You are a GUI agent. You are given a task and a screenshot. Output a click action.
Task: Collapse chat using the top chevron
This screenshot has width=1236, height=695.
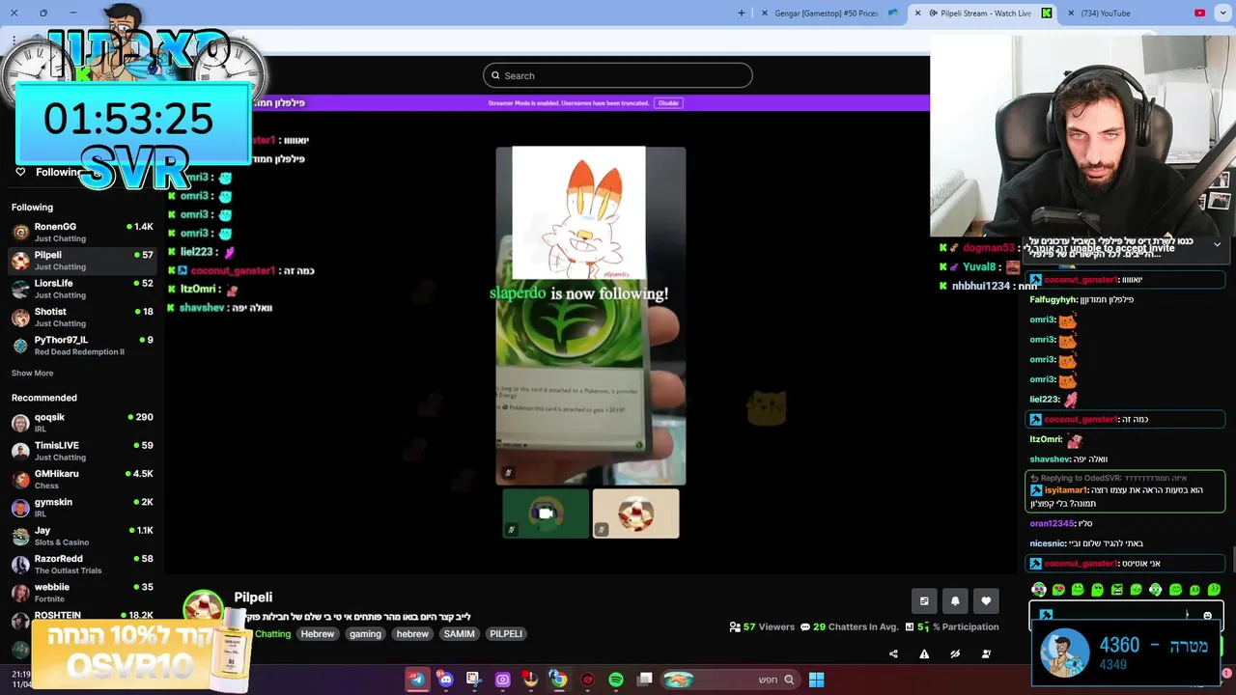click(1217, 244)
